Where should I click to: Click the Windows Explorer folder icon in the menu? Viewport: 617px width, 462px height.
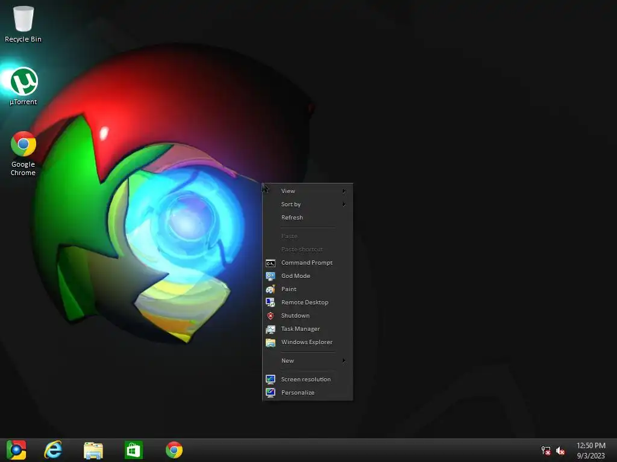coord(271,342)
